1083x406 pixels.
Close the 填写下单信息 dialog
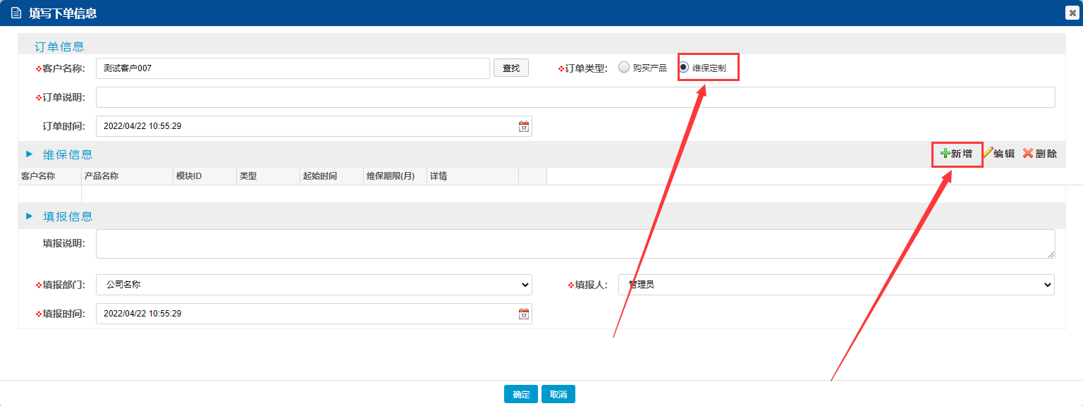[1072, 13]
